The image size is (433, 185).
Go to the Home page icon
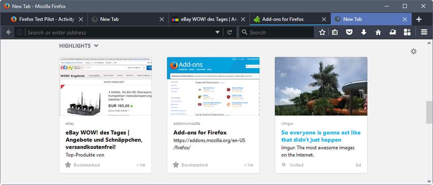[x=378, y=33]
